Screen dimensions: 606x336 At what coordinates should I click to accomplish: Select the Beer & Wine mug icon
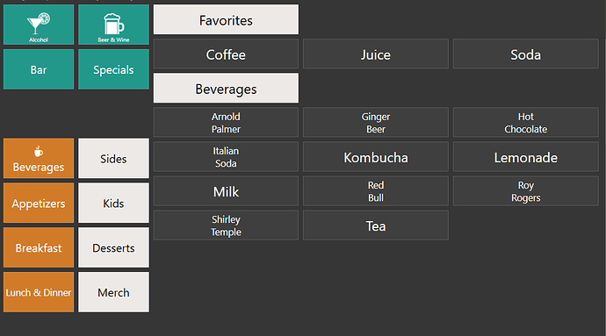point(113,25)
